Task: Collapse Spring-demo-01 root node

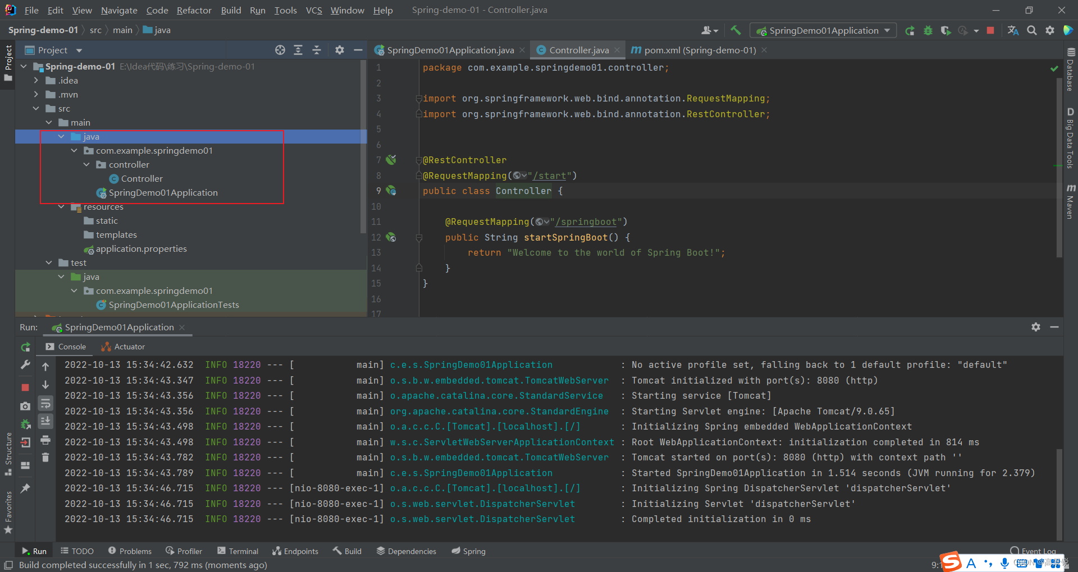Action: [24, 66]
